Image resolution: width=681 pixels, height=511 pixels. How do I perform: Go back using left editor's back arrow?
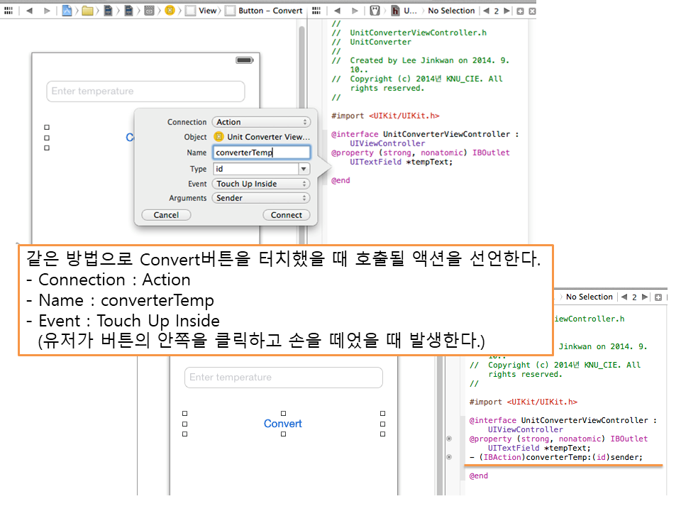(x=29, y=11)
